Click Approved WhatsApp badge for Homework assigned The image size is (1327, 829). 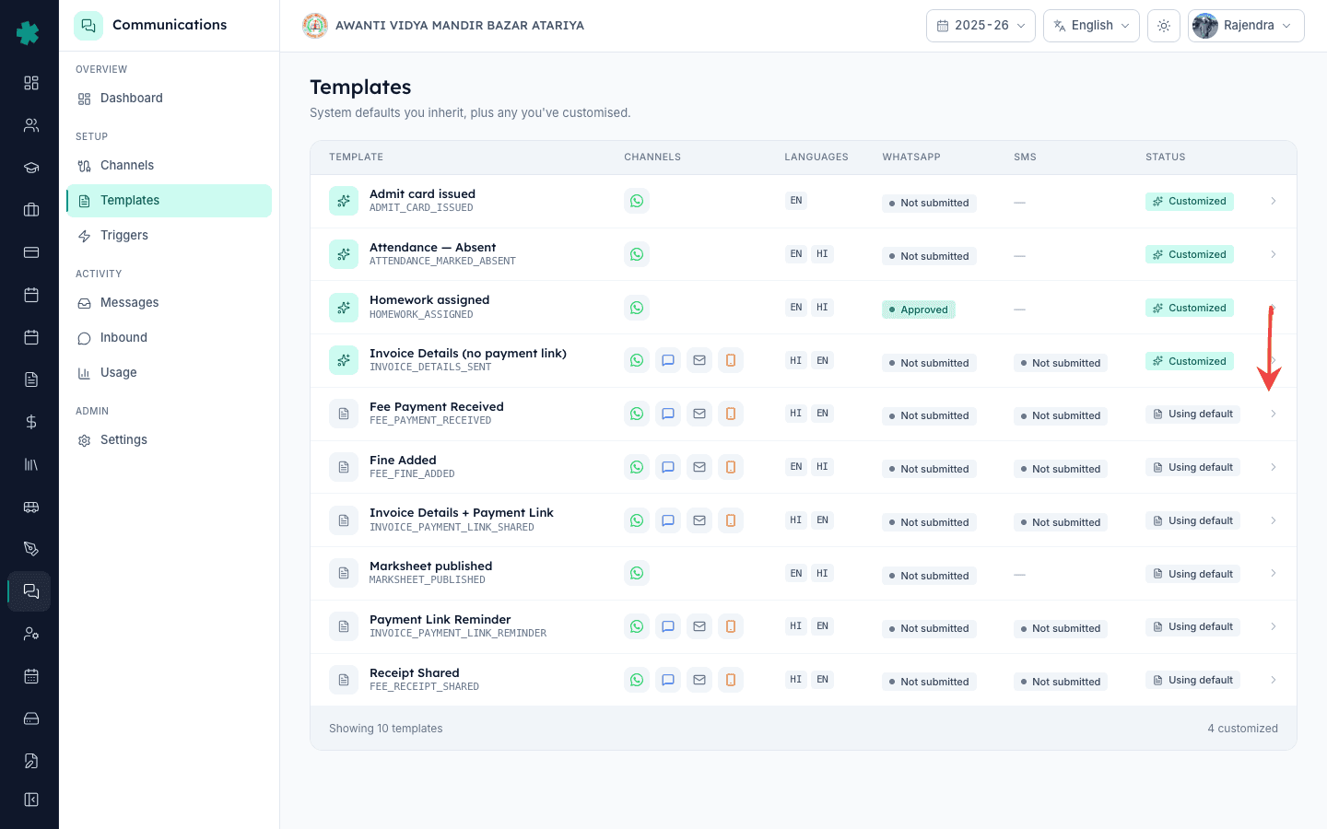(919, 309)
